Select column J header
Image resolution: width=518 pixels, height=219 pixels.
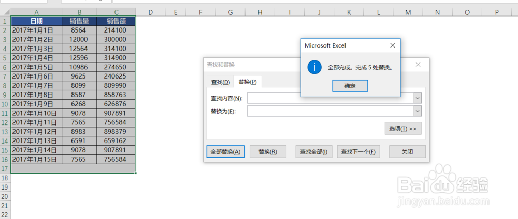click(x=319, y=12)
